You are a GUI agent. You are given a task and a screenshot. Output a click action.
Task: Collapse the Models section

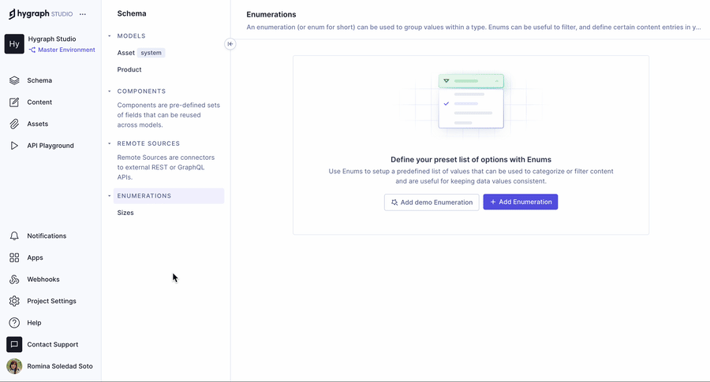(x=110, y=36)
